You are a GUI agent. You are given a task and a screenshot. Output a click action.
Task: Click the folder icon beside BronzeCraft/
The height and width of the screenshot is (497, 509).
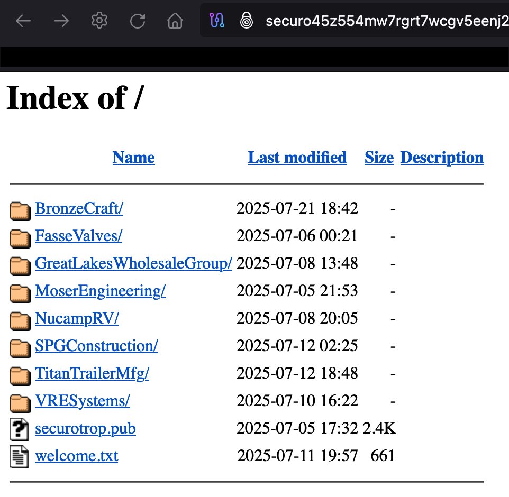pyautogui.click(x=20, y=211)
